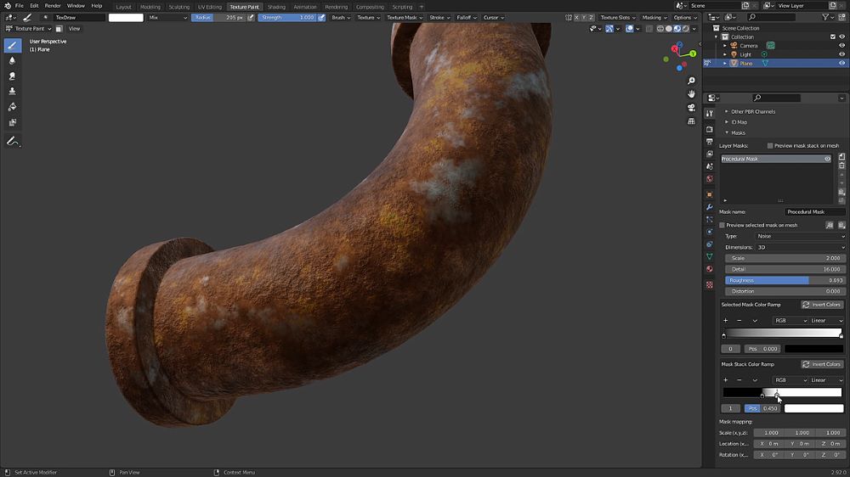Open the Falloff dropdown
850x477 pixels.
click(466, 17)
